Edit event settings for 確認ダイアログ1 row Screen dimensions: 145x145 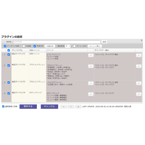point(91,55)
